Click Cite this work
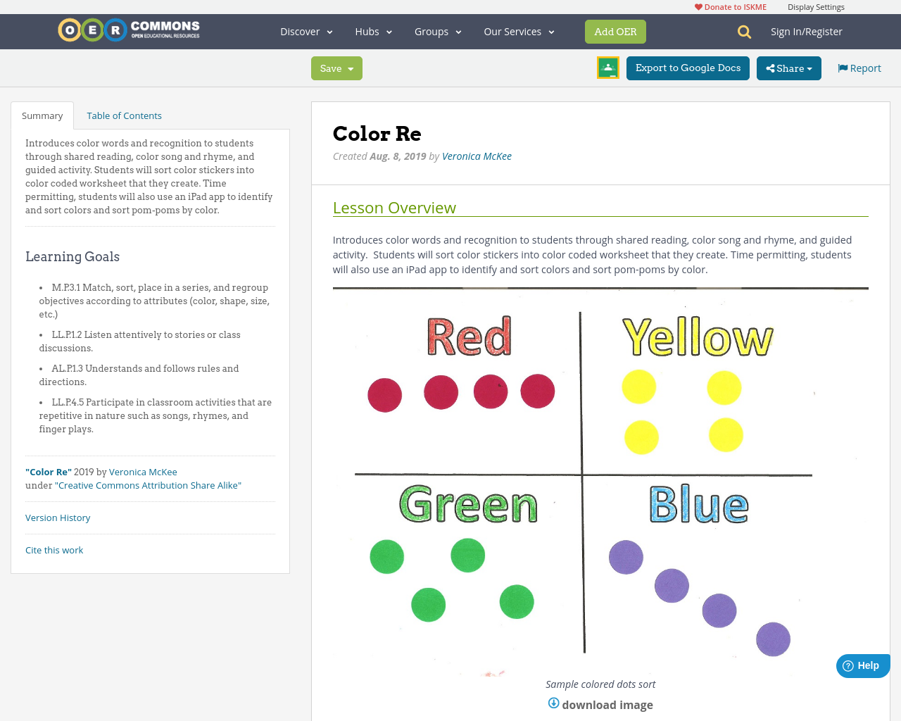Screen dimensions: 901x721 tap(54, 549)
